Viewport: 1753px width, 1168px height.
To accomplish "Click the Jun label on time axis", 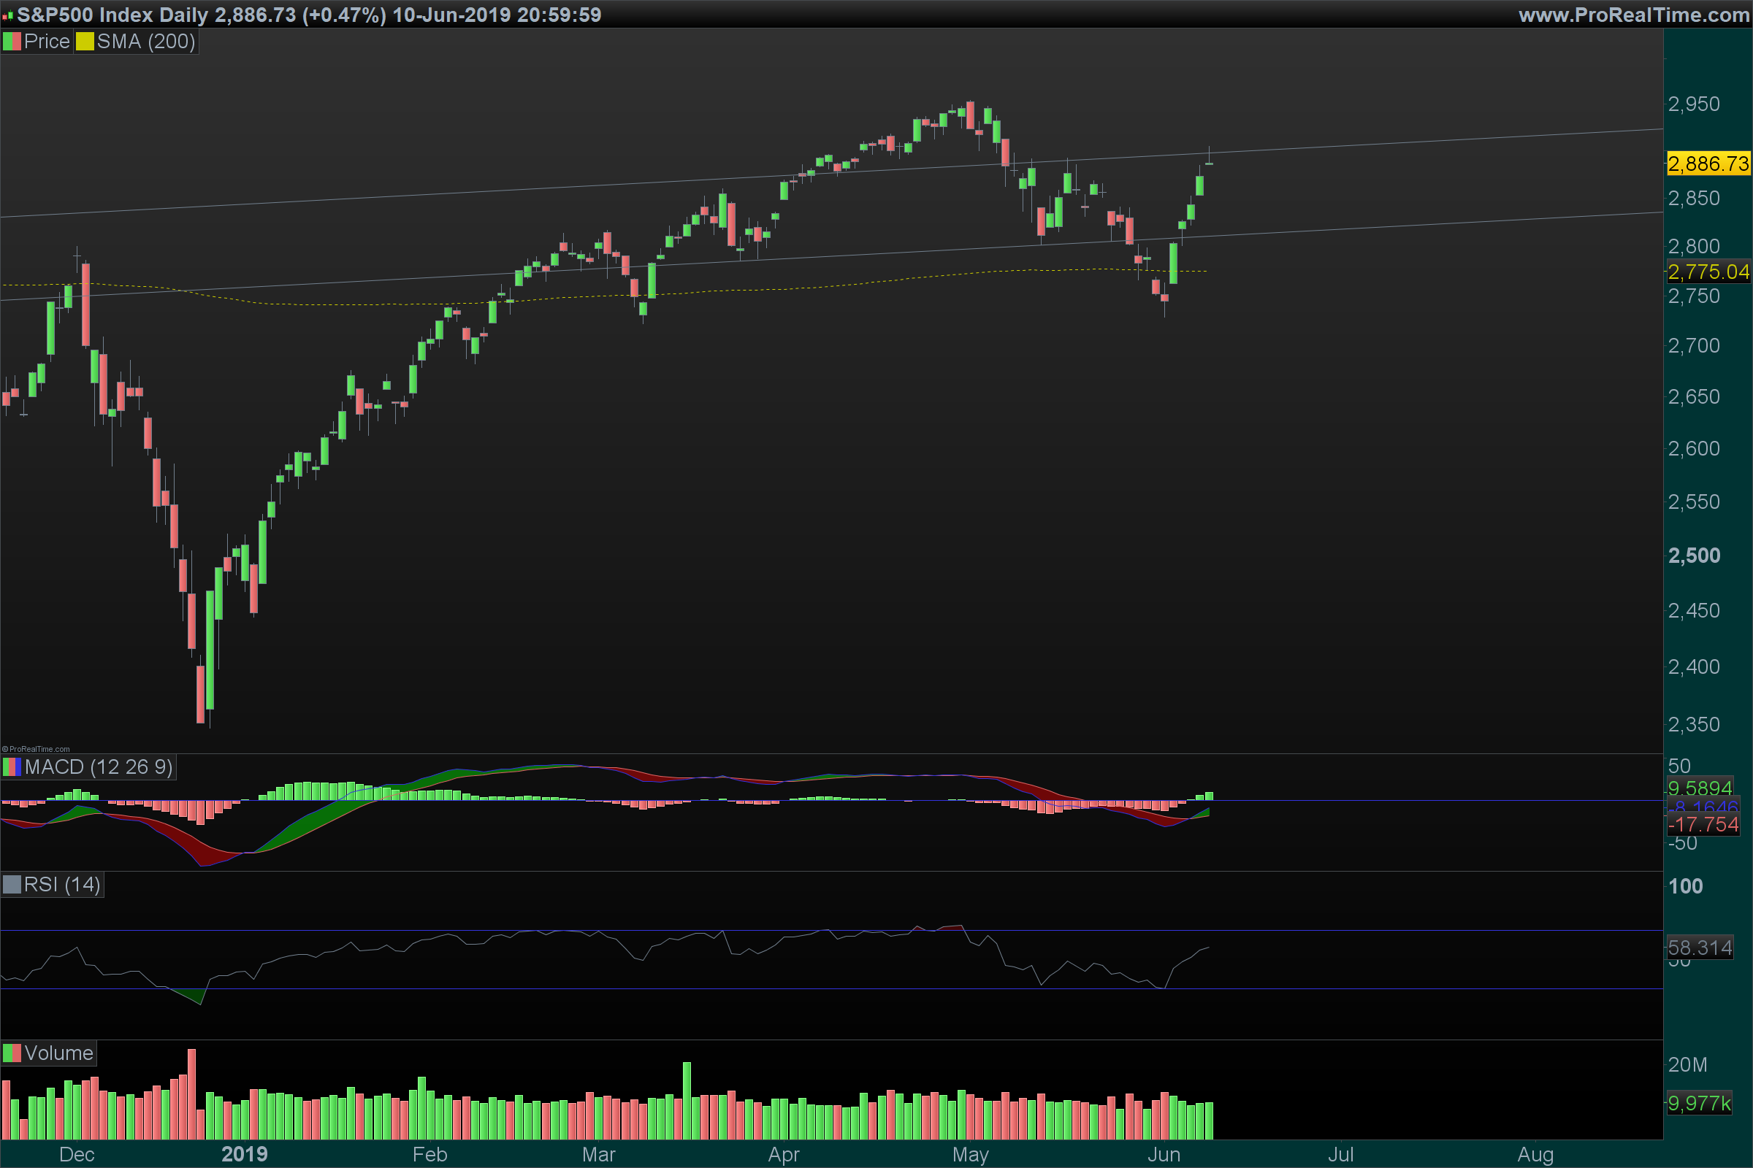I will click(1164, 1155).
